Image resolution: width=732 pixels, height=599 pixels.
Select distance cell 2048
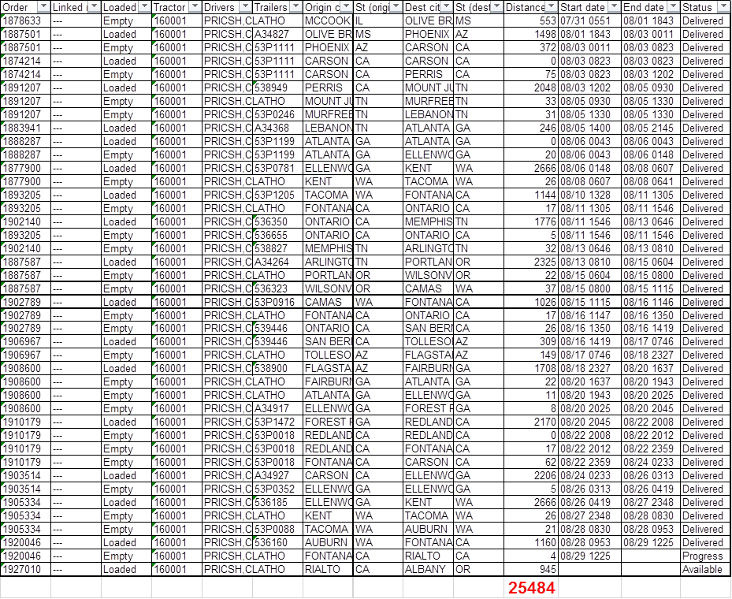pos(531,87)
